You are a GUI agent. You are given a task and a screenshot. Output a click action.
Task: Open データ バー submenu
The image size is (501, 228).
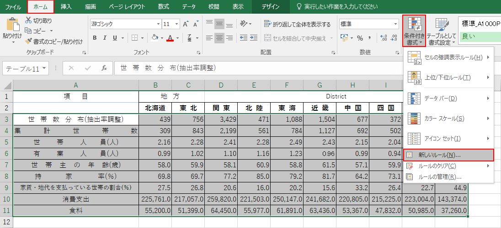pyautogui.click(x=449, y=98)
